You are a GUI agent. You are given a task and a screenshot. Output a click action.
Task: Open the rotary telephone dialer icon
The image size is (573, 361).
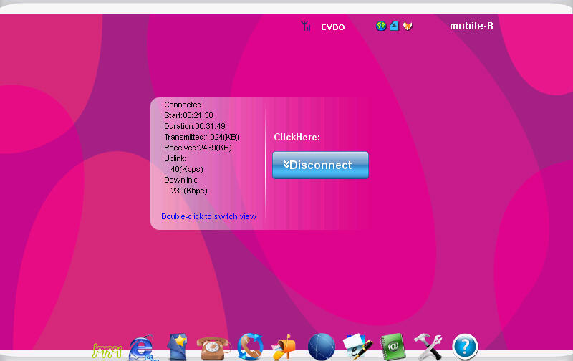(x=213, y=348)
